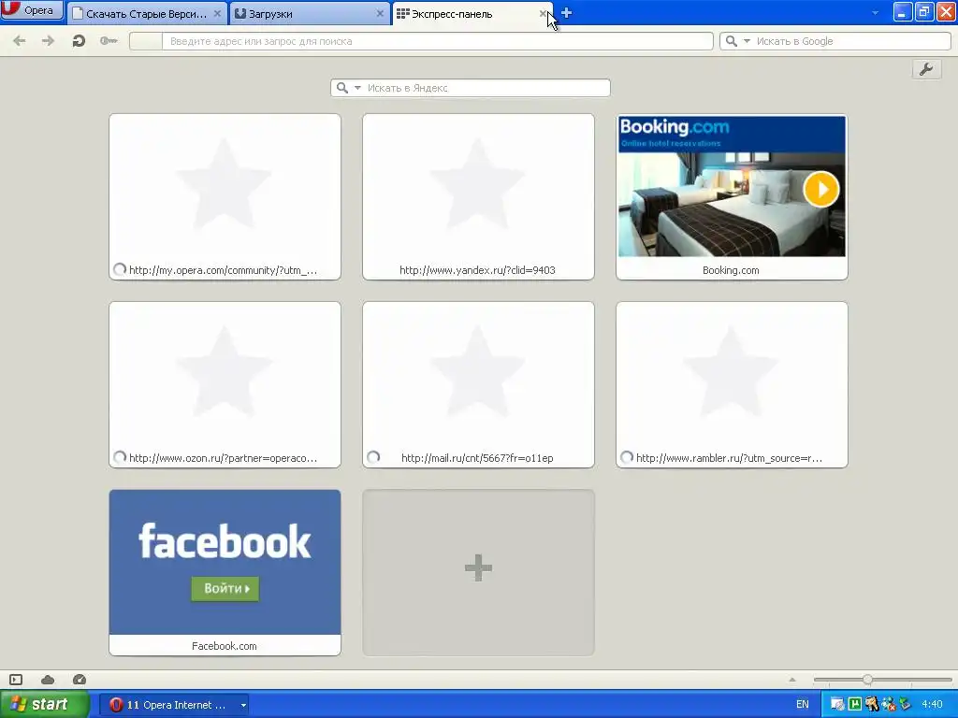
Task: Open the yandex.ru speed dial tile
Action: click(478, 196)
